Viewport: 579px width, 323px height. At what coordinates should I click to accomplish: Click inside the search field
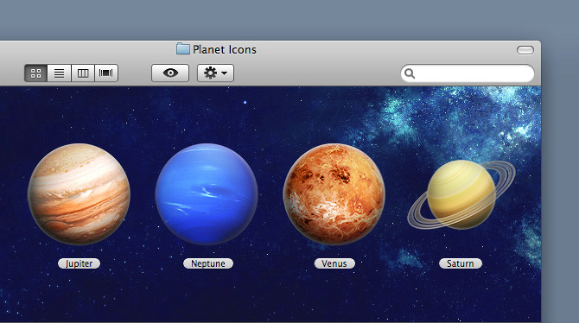(468, 73)
